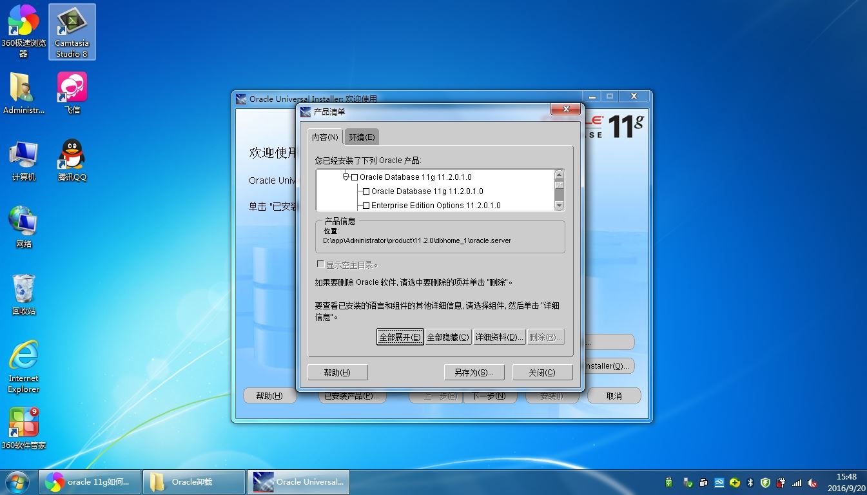Viewport: 867px width, 495px height.
Task: Click the greyed 删除(R)... button
Action: tap(545, 337)
